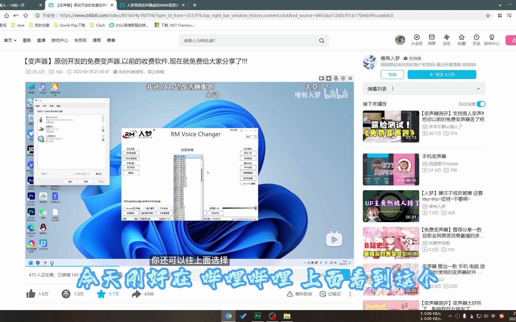Viewport: 516px width, 322px height.
Task: Open 记笔记 notes icon
Action: (x=322, y=294)
